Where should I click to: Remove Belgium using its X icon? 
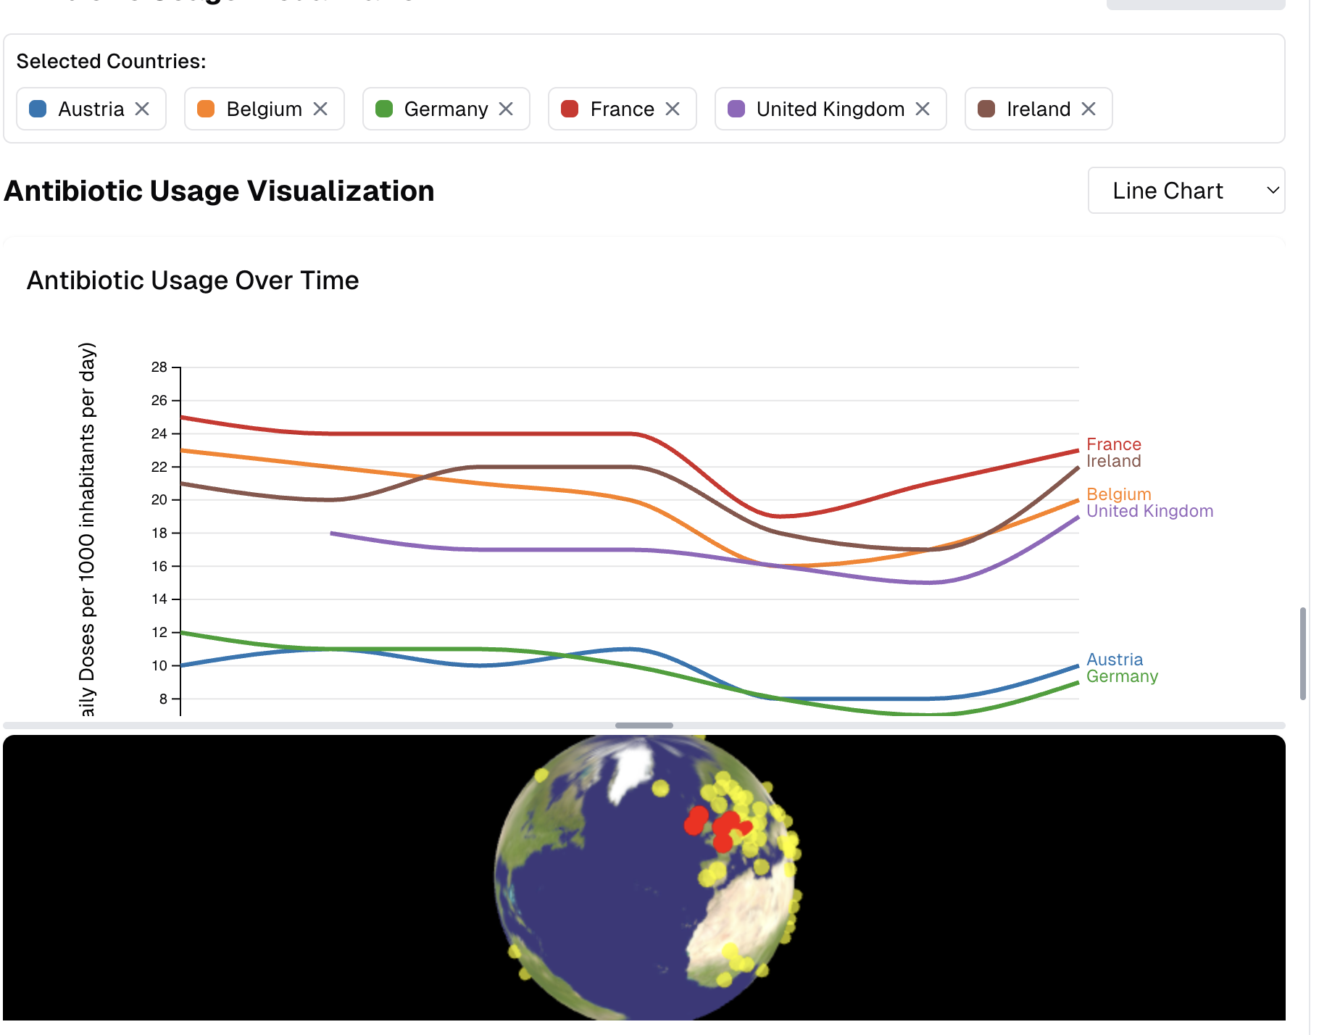point(320,109)
